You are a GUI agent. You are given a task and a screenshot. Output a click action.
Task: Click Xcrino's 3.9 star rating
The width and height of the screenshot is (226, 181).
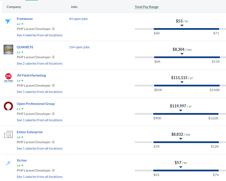20,165
